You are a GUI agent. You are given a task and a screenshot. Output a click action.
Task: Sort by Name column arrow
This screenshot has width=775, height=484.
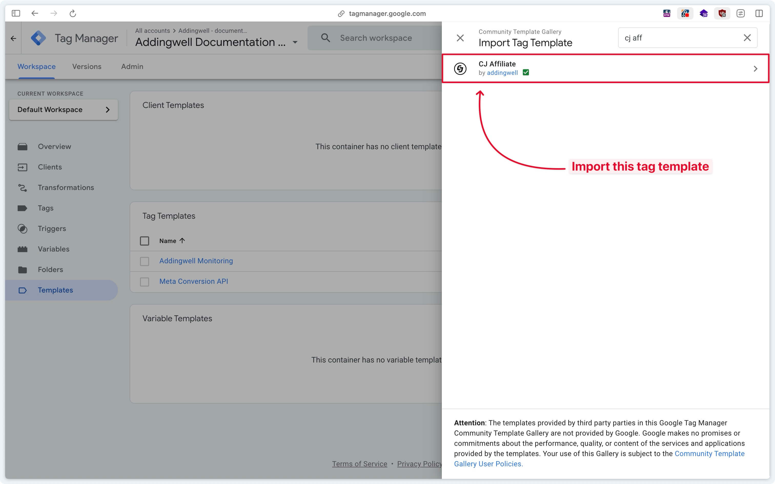(x=182, y=241)
